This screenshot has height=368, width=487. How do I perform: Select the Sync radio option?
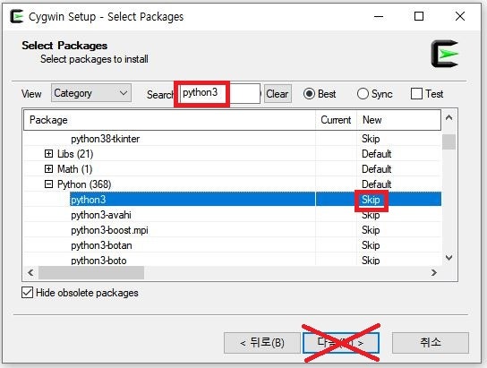[363, 94]
